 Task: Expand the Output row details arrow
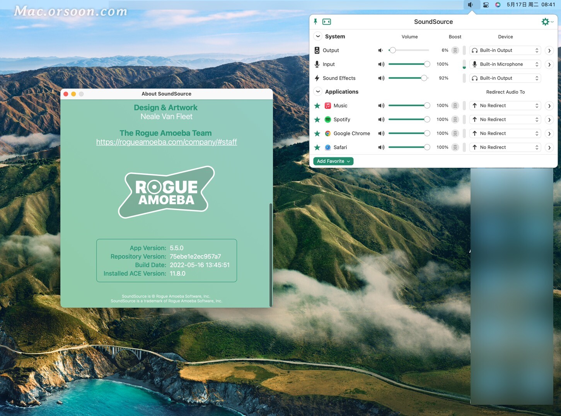point(549,51)
